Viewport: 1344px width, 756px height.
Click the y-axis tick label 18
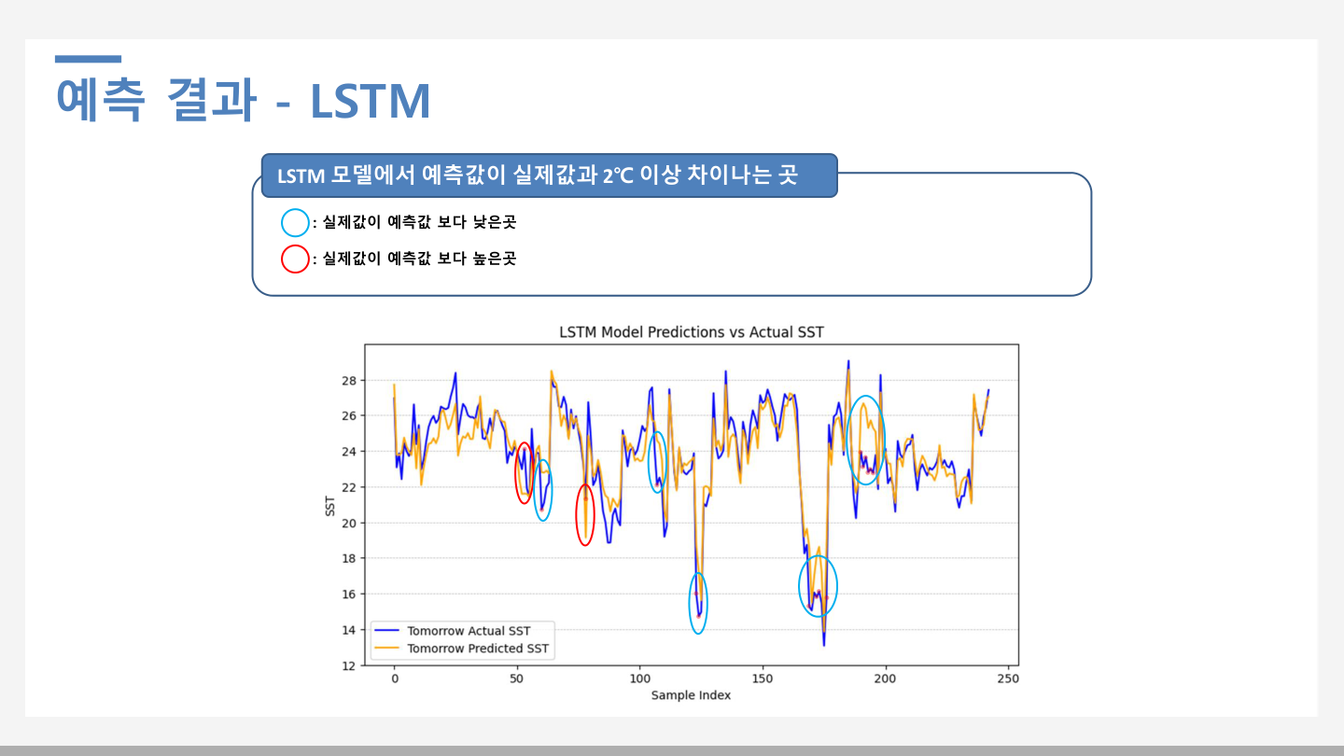coord(349,559)
